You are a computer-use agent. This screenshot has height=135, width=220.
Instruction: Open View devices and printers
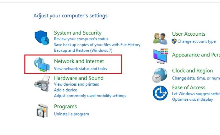coord(76,84)
